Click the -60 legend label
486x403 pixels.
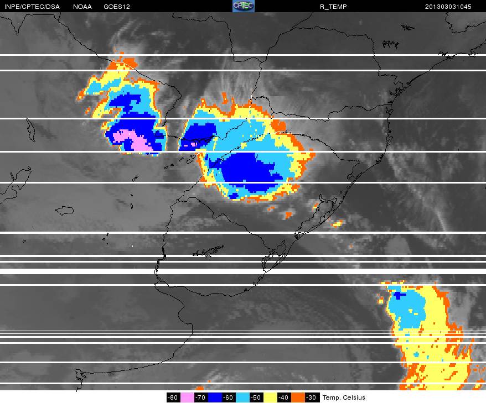pos(229,397)
